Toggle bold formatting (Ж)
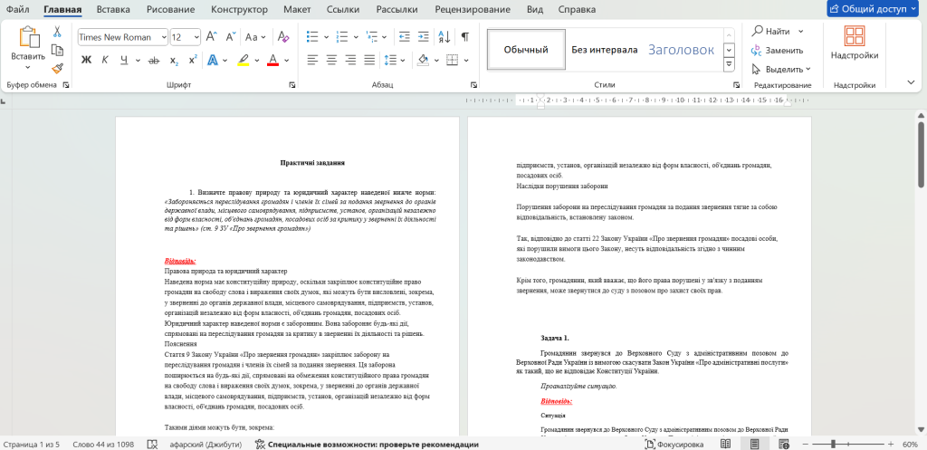 (87, 61)
